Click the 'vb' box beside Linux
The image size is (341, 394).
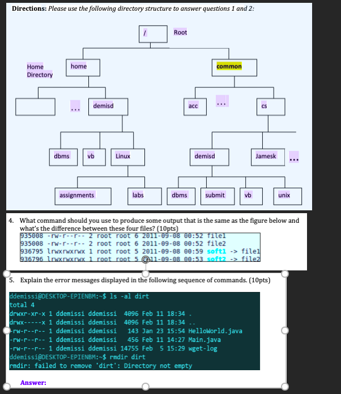[94, 157]
